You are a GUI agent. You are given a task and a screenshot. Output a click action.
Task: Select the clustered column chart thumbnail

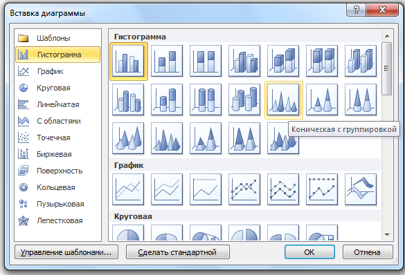128,61
